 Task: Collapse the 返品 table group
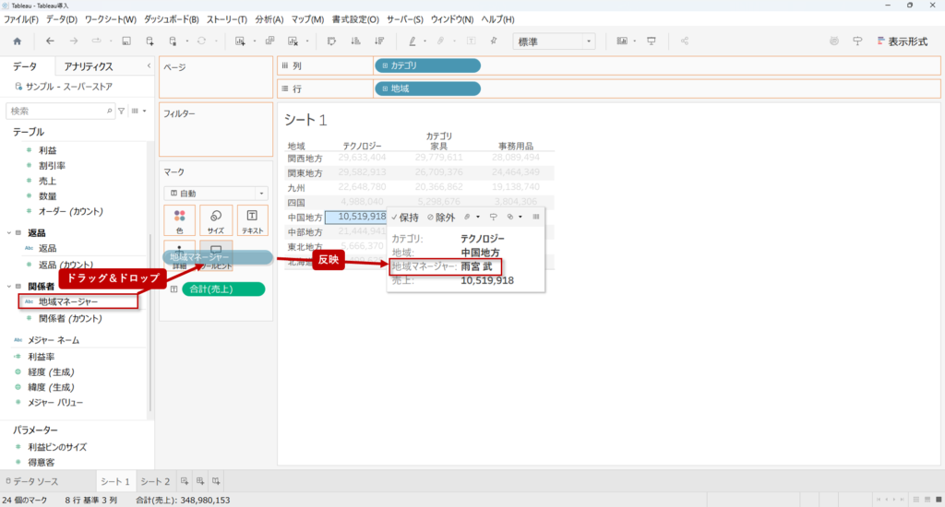[x=9, y=233]
